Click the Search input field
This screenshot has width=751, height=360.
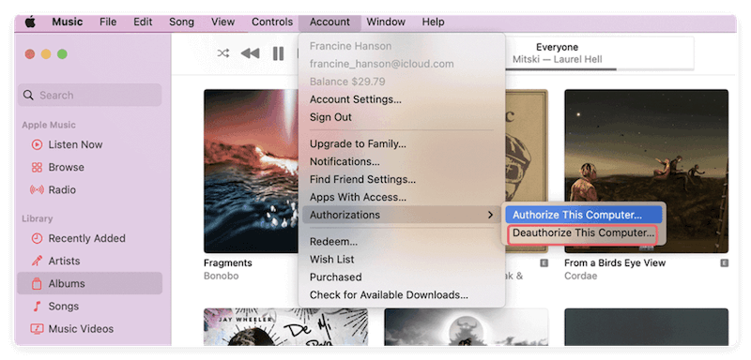click(89, 95)
